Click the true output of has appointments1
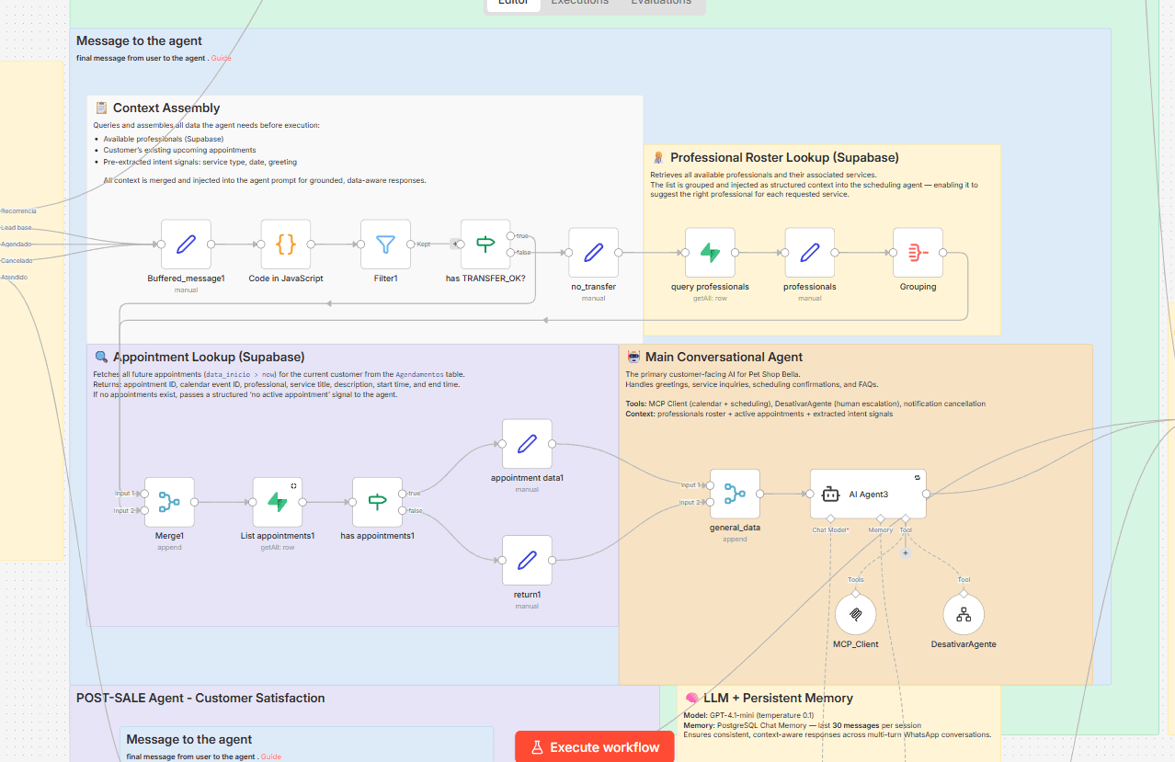 coord(402,494)
